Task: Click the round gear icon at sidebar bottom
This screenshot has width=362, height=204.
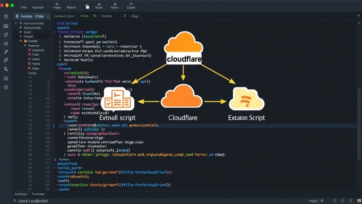Action: [6, 87]
